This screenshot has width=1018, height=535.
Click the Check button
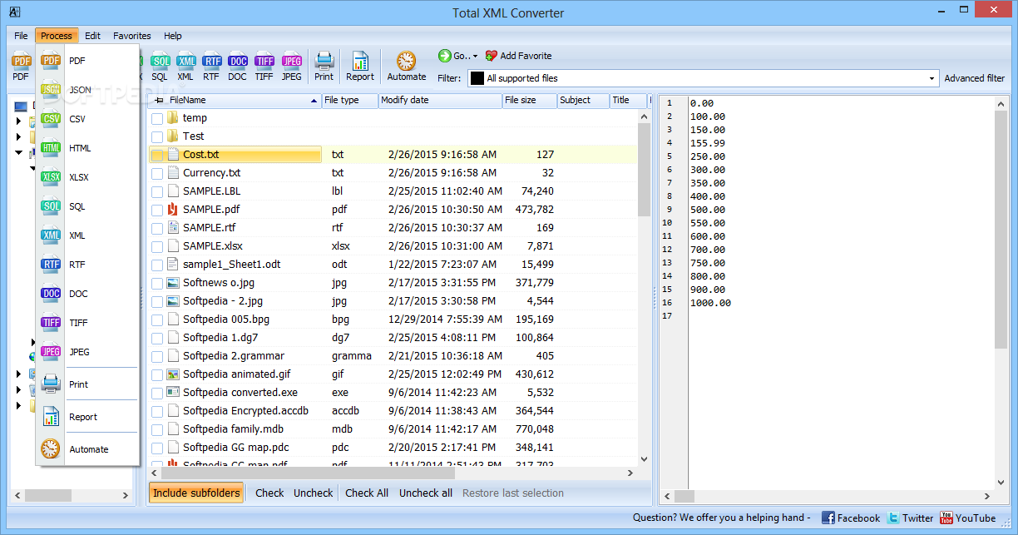[x=269, y=493]
